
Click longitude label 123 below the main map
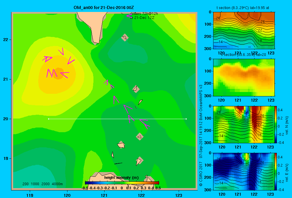pos(179,195)
